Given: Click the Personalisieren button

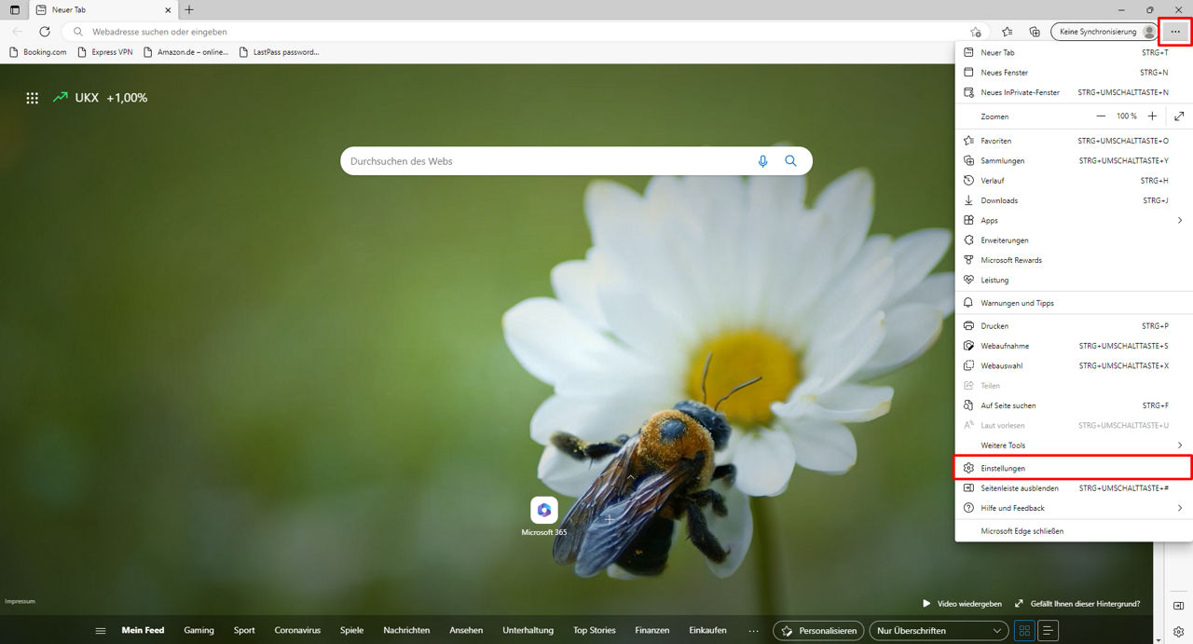Looking at the screenshot, I should (818, 630).
